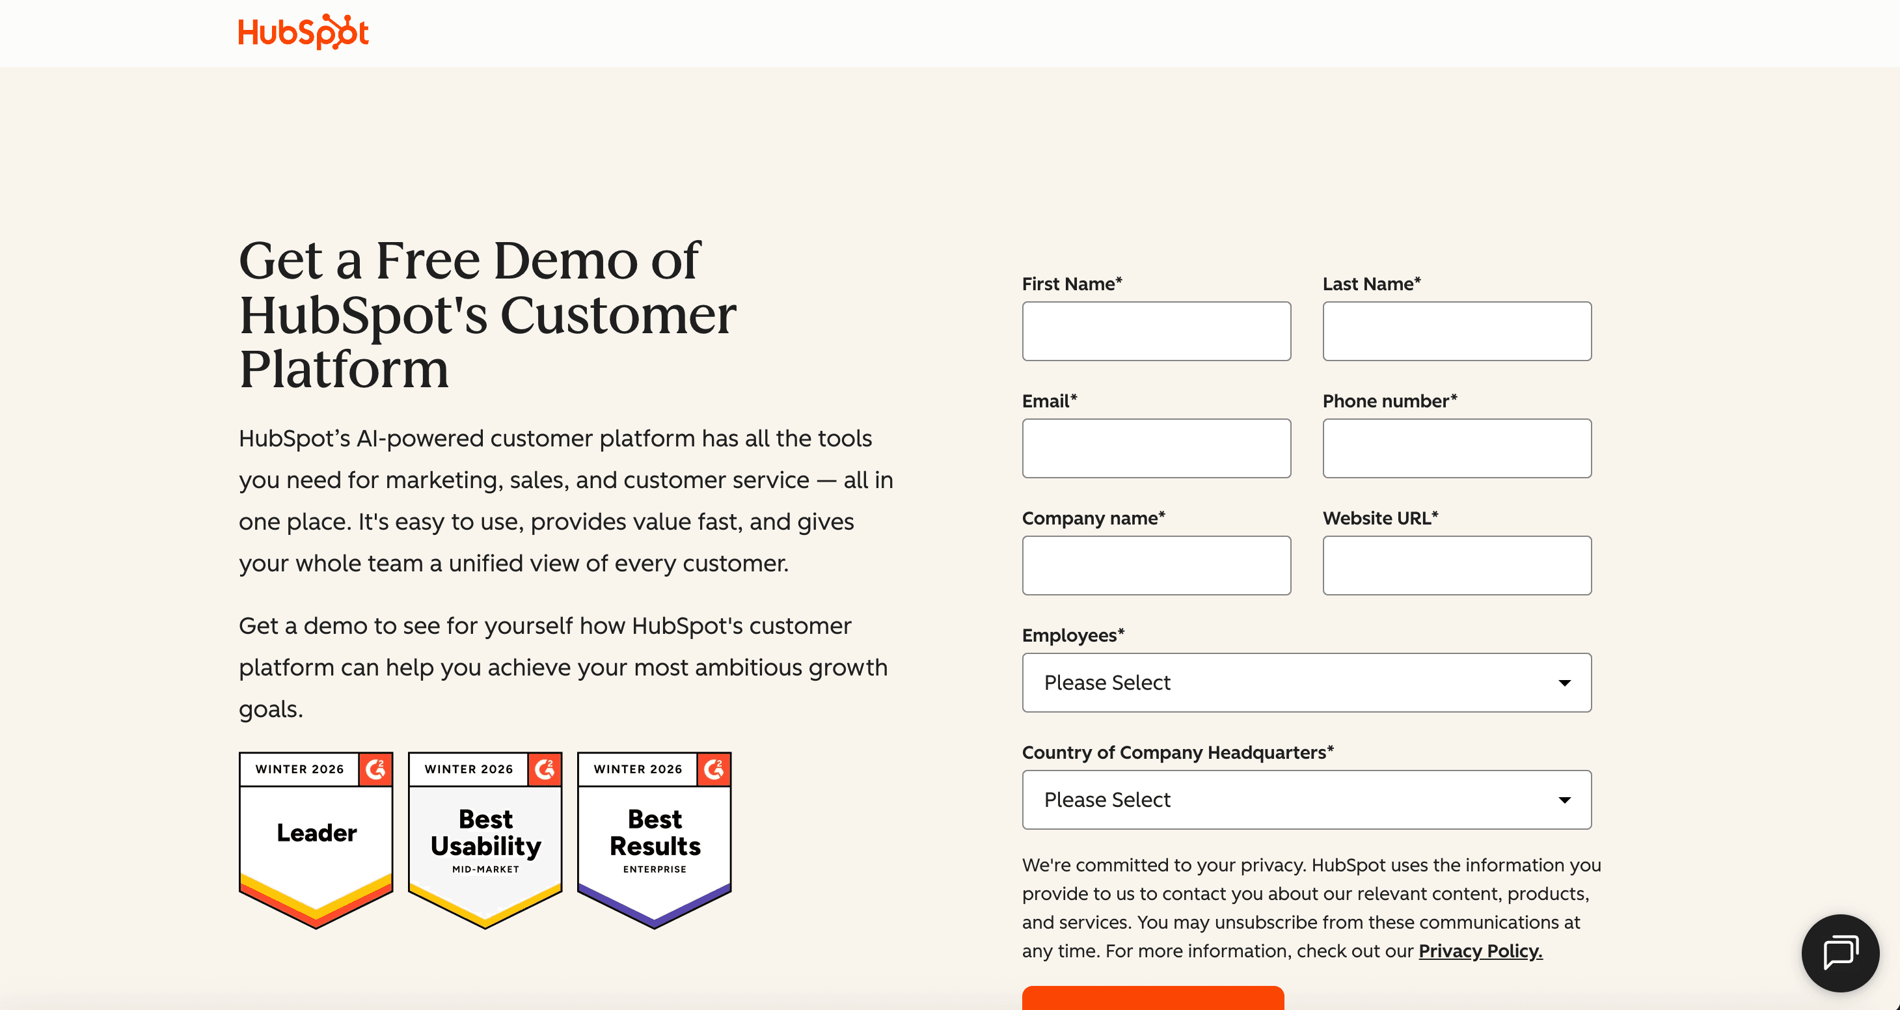The width and height of the screenshot is (1900, 1010).
Task: Click the Employees dropdown arrow
Action: 1564,683
